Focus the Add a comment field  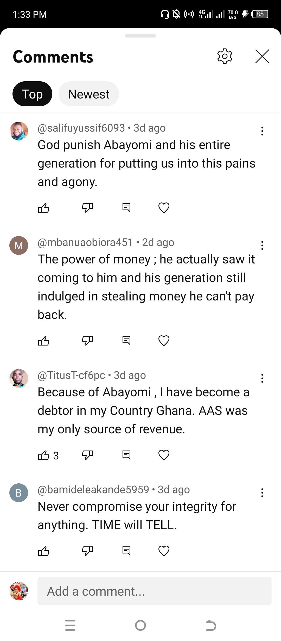coord(154,591)
